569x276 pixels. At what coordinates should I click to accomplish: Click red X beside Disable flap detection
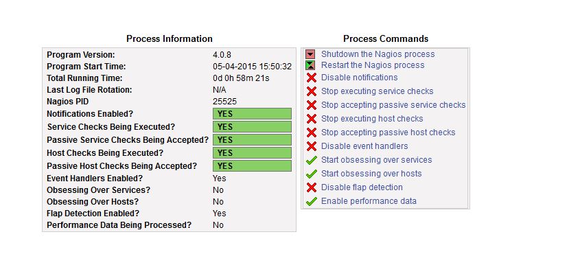[x=311, y=187]
